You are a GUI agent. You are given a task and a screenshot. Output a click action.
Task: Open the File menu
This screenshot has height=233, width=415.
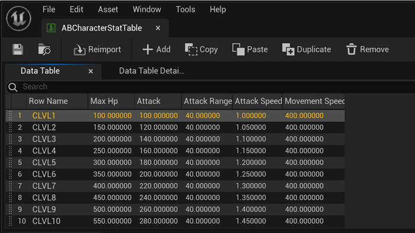(49, 9)
